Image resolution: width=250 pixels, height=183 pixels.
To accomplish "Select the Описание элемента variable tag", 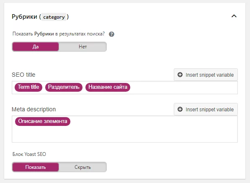I will [43, 121].
